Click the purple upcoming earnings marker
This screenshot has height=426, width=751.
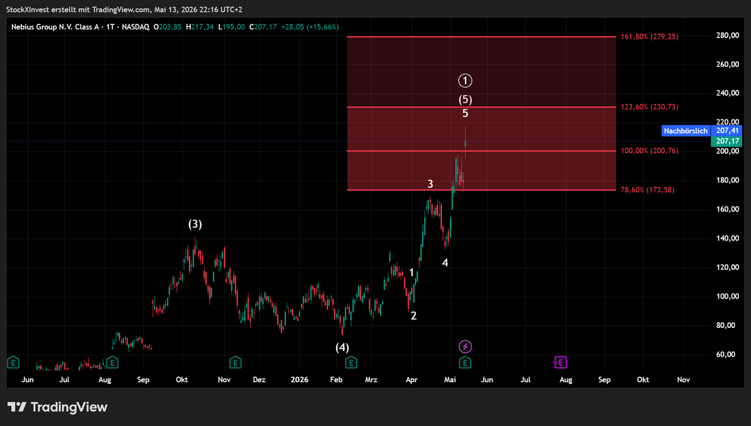tap(559, 361)
